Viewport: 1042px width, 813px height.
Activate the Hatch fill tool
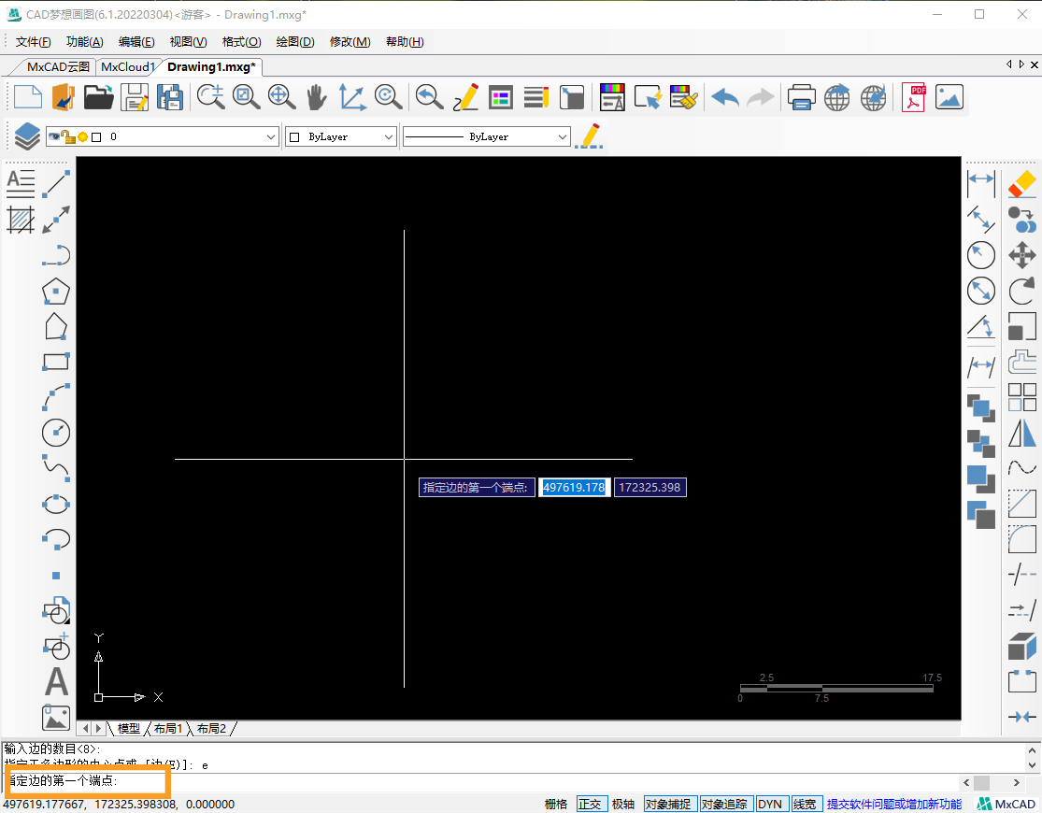(21, 220)
